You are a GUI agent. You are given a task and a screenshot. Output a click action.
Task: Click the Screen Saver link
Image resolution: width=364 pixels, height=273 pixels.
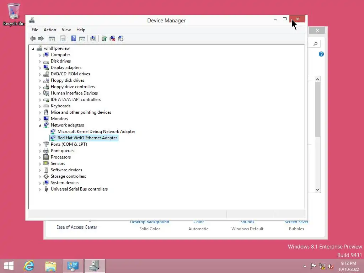click(x=296, y=222)
